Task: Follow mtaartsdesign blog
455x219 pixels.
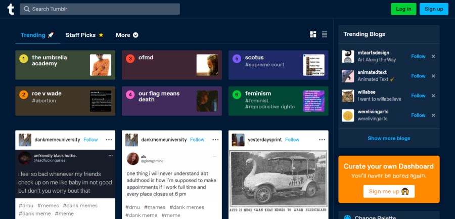Action: (418, 56)
